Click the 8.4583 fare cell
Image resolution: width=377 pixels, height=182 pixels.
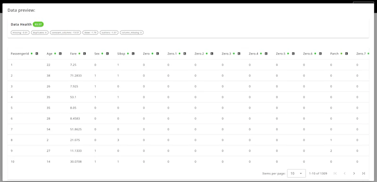pos(75,119)
